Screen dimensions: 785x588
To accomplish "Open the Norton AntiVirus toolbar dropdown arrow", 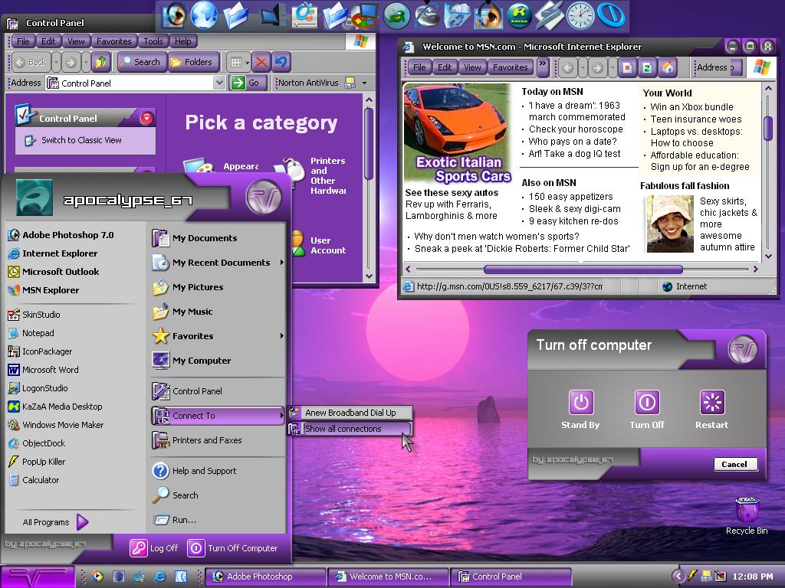I will coord(364,83).
